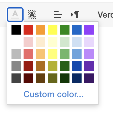Select the medium light purple swatch

89,54
